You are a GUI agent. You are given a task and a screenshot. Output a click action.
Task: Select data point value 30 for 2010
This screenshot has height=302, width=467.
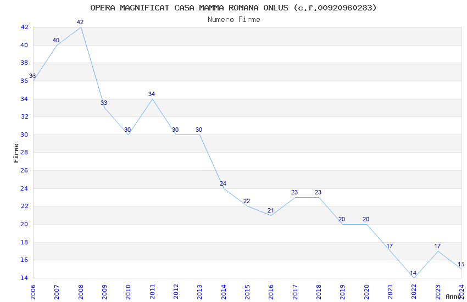pyautogui.click(x=127, y=130)
